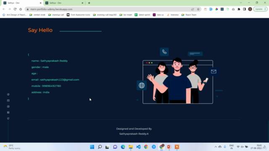Screen dimensions: 269x151
Task: Open Microsoft Edge from taskbar
Action: [123, 147]
